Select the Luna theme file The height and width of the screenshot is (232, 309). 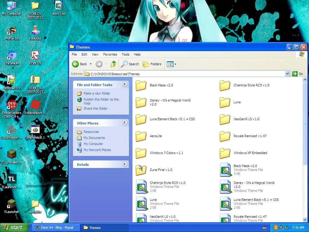(x=158, y=204)
